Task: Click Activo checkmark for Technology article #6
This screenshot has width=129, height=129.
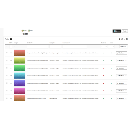Action: point(111,91)
